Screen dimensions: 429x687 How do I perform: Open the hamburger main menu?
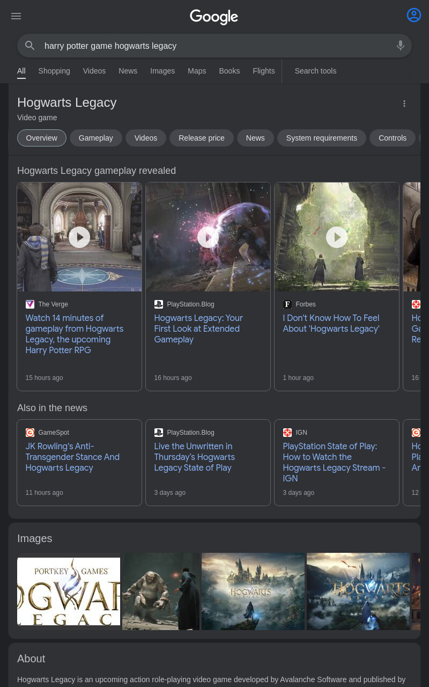tap(16, 16)
